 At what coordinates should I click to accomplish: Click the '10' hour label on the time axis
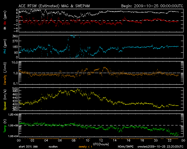pos(87,141)
